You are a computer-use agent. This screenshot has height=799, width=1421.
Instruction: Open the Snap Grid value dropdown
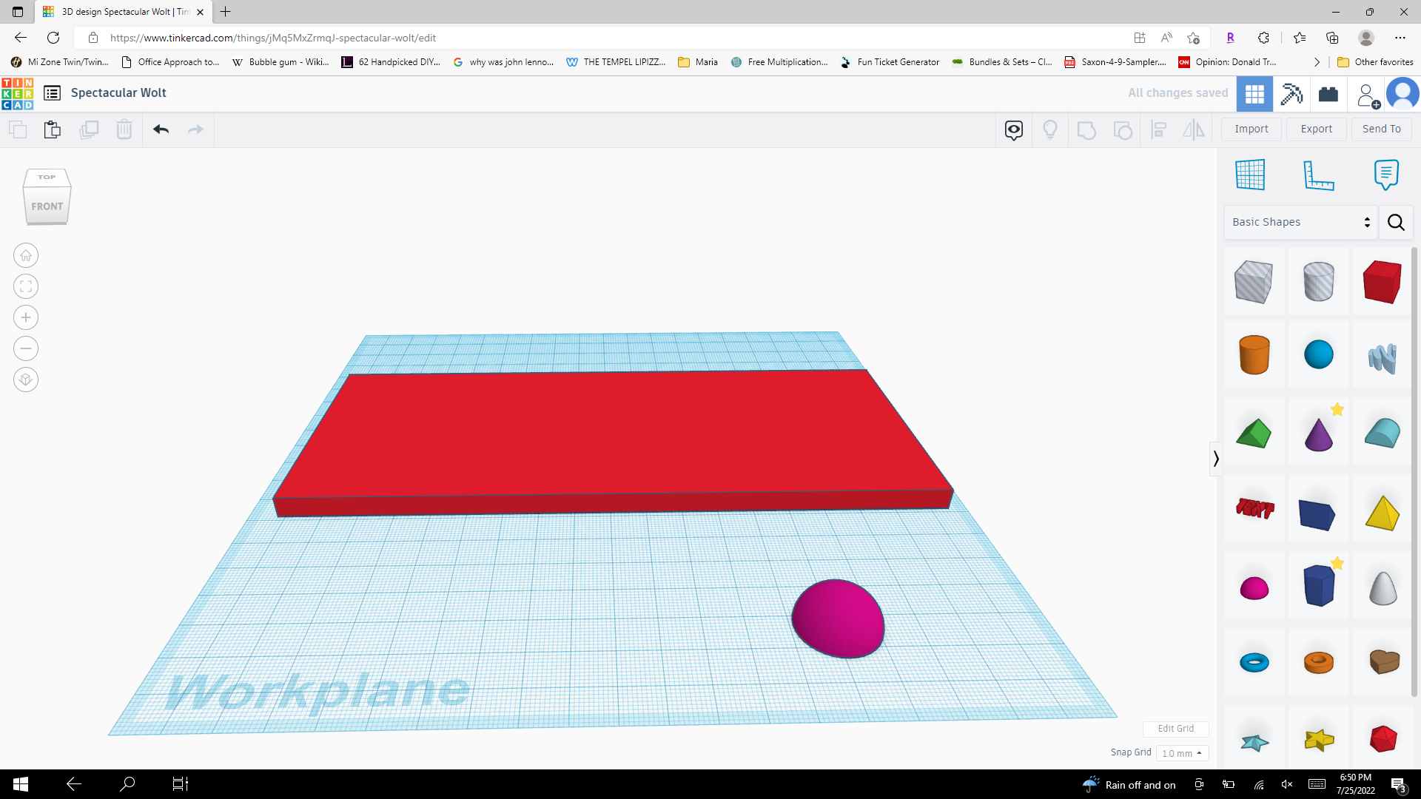click(x=1182, y=752)
